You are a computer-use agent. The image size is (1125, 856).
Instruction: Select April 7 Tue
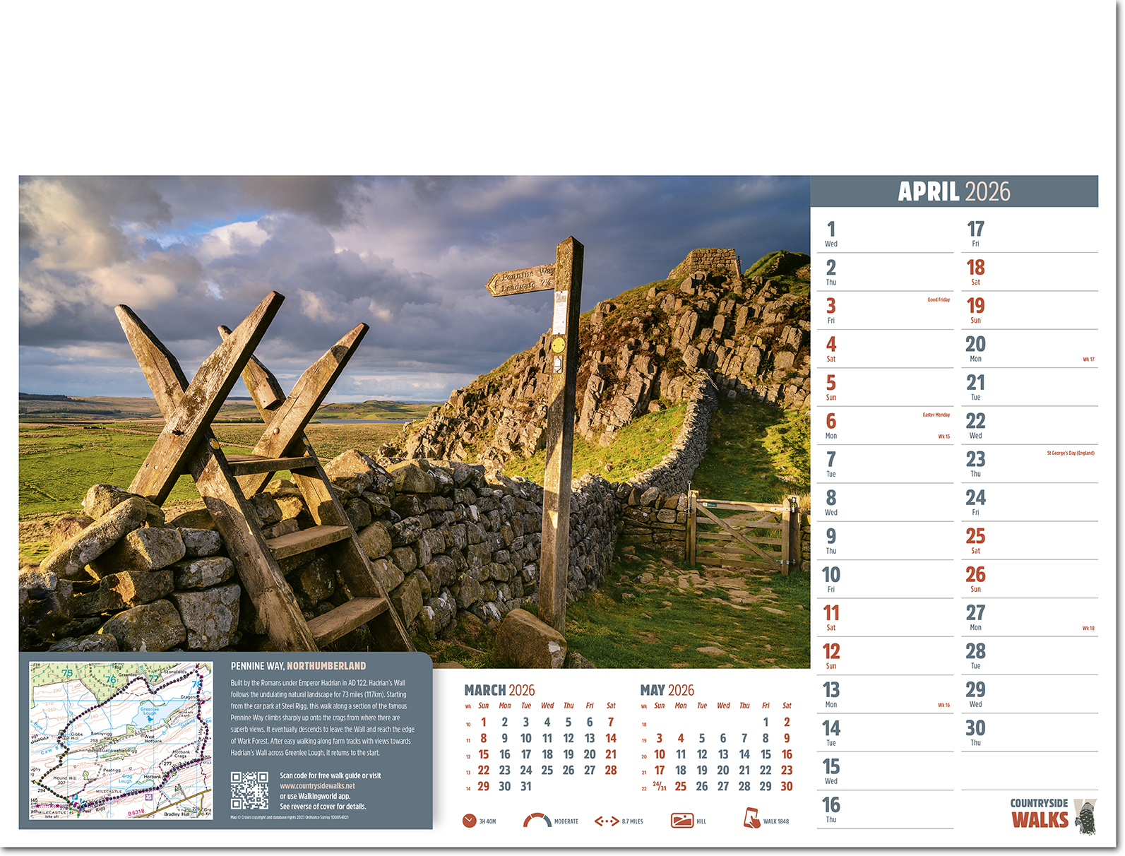point(831,464)
